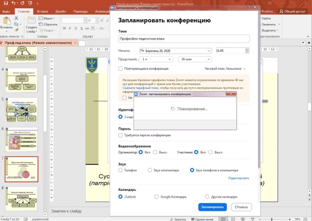Click the Отмена button

point(241,207)
